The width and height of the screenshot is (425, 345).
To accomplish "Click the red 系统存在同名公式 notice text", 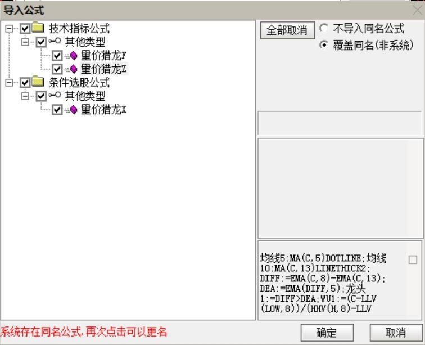I will (x=83, y=331).
